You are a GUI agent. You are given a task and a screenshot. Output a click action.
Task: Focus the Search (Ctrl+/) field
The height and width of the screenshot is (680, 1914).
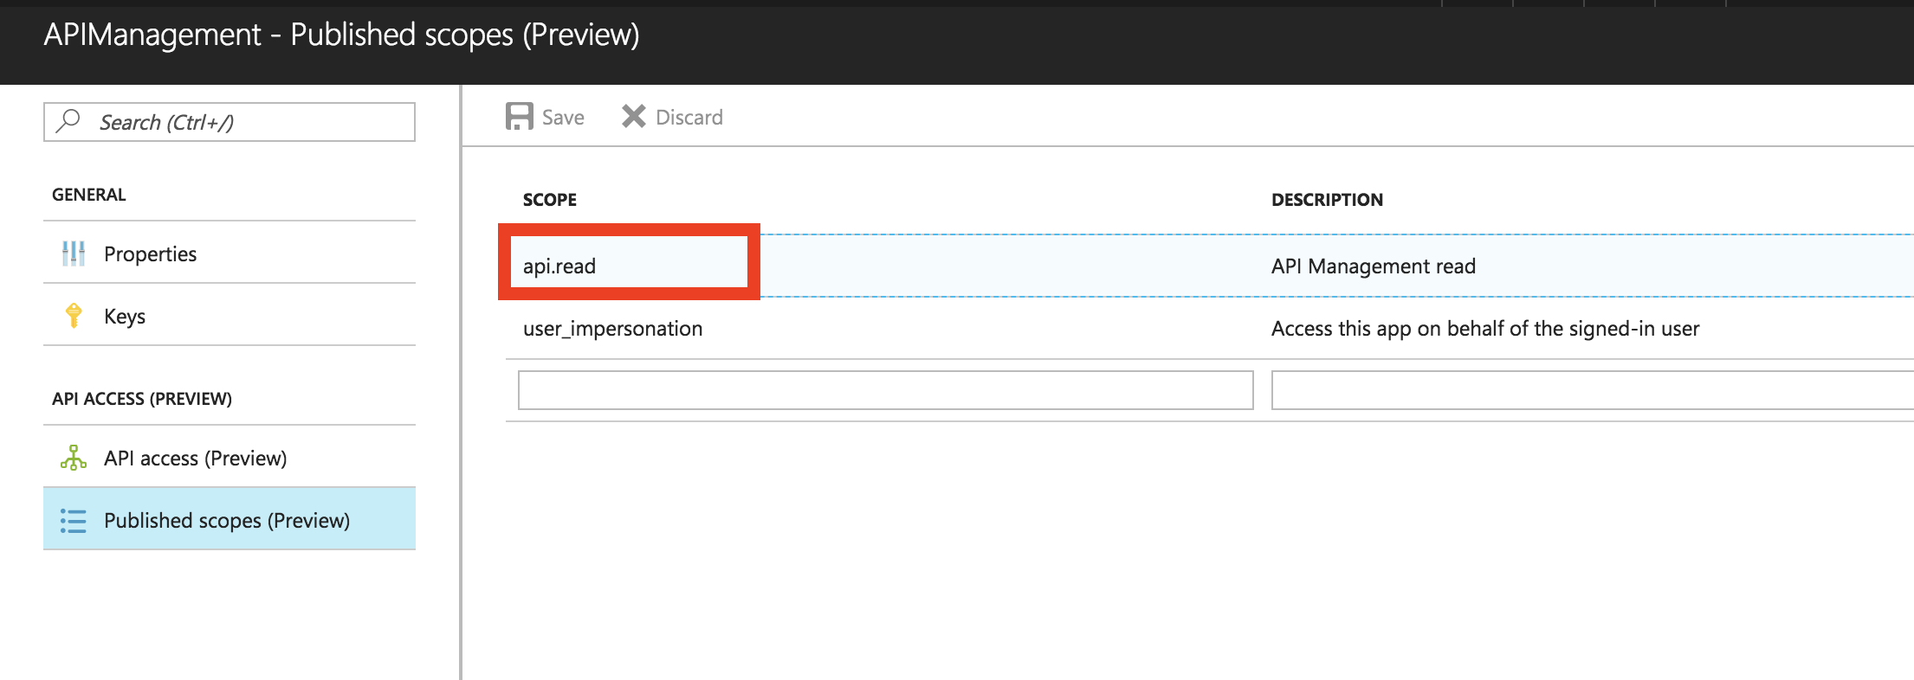click(x=230, y=122)
